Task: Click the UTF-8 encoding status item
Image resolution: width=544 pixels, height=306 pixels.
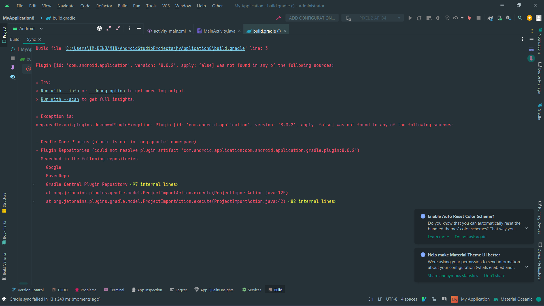Action: point(392,299)
